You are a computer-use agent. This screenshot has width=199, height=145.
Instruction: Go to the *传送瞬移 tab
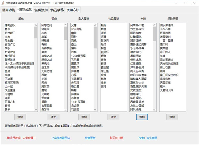(x=57, y=10)
